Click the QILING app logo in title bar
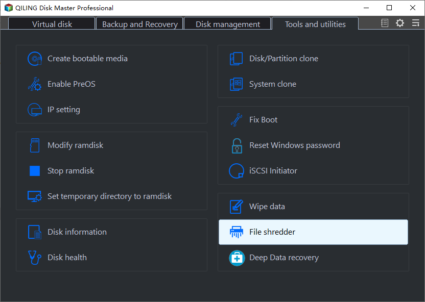The width and height of the screenshot is (425, 302). 9,8
